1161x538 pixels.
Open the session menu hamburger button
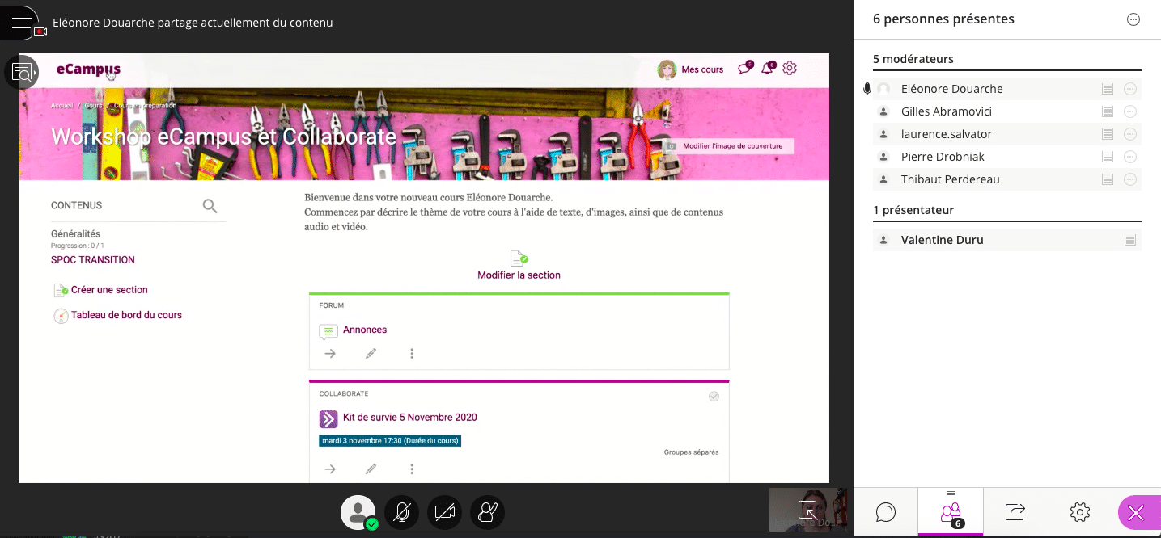click(21, 22)
